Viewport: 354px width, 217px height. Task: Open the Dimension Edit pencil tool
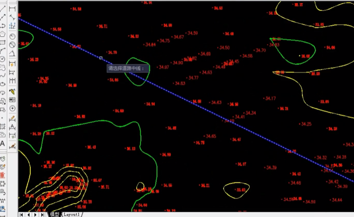point(12,118)
